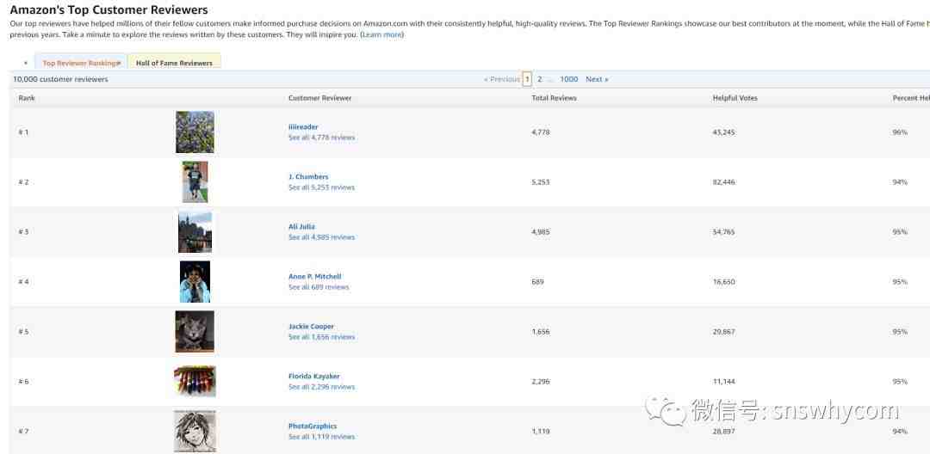
Task: Click the # 4 rank cell
Action: [23, 282]
